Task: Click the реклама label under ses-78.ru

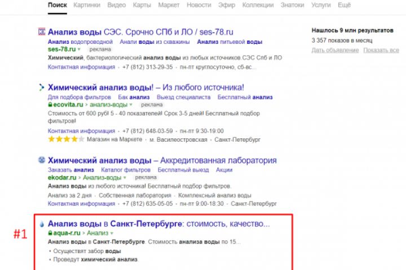Action: tap(100, 49)
